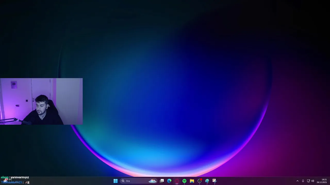Expand the hidden tray icons chevron

(297, 181)
